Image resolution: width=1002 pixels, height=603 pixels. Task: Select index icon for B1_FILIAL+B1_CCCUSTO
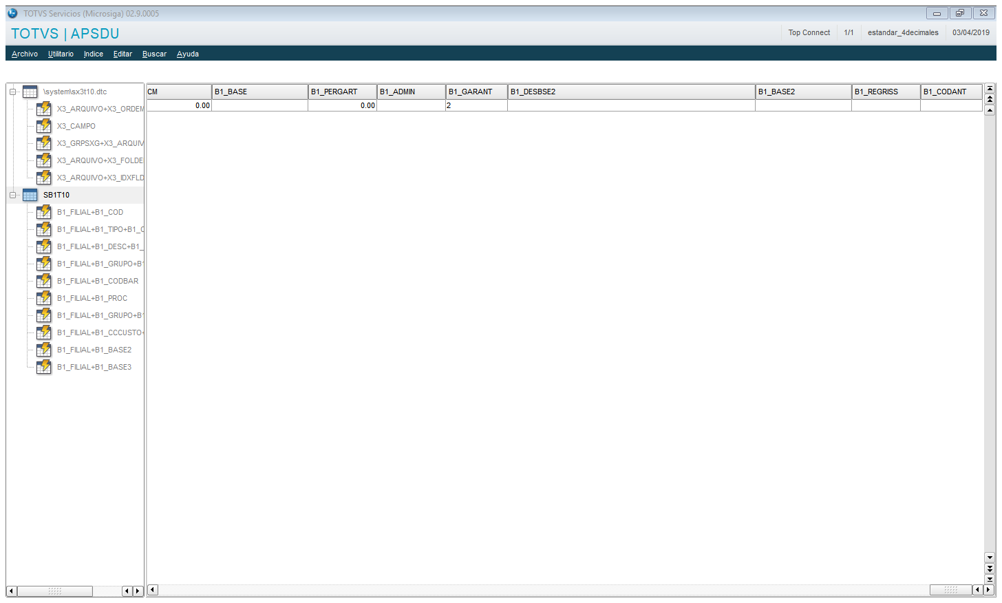[x=44, y=332]
